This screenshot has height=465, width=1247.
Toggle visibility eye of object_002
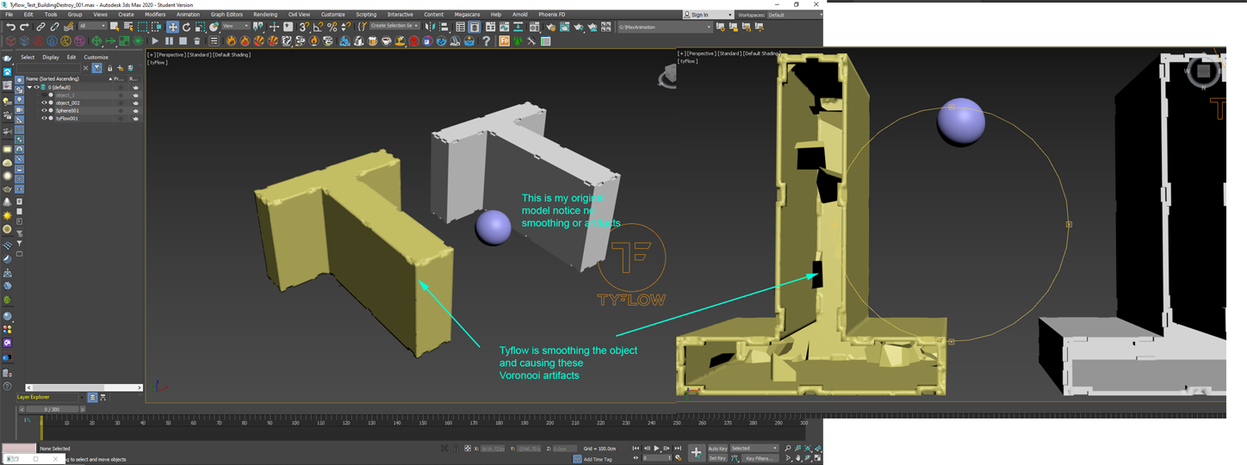[44, 102]
